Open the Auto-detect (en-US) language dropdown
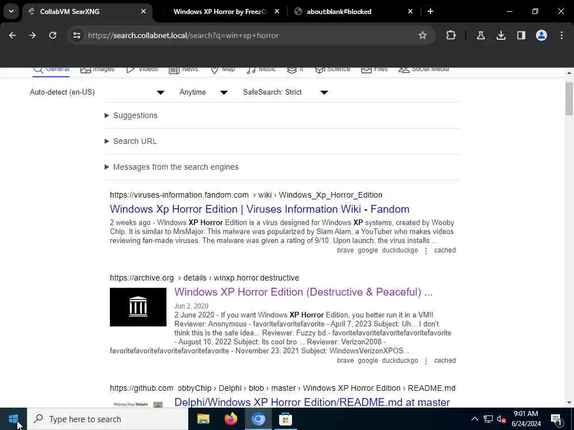The image size is (574, 430). [x=96, y=92]
